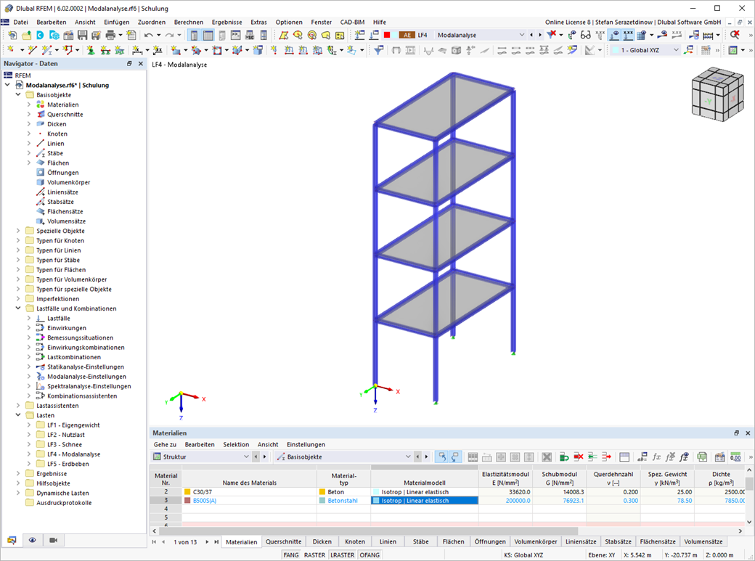Switch to the Querschnitte tab
755x561 pixels.
(x=284, y=541)
